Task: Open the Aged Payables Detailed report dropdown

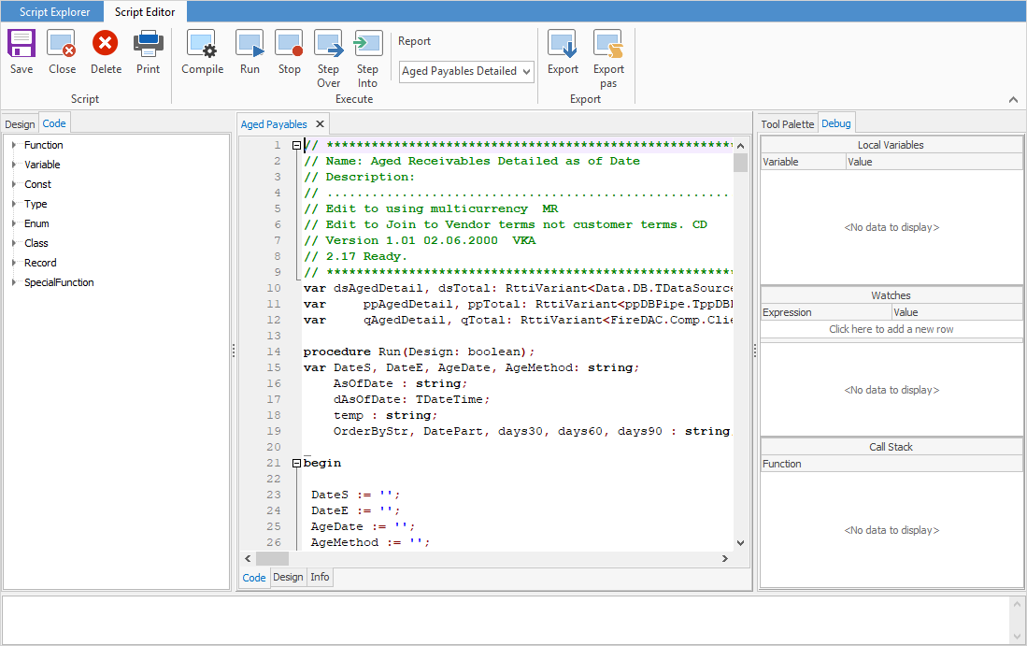Action: tap(526, 71)
